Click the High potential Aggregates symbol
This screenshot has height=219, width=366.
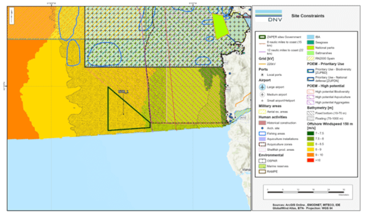point(310,102)
